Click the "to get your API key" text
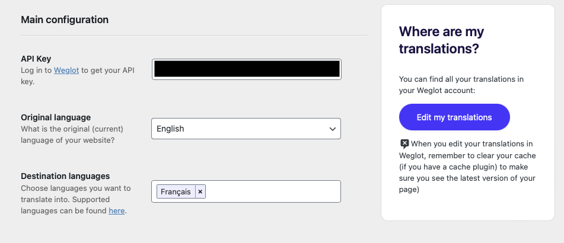The image size is (564, 243). point(78,76)
